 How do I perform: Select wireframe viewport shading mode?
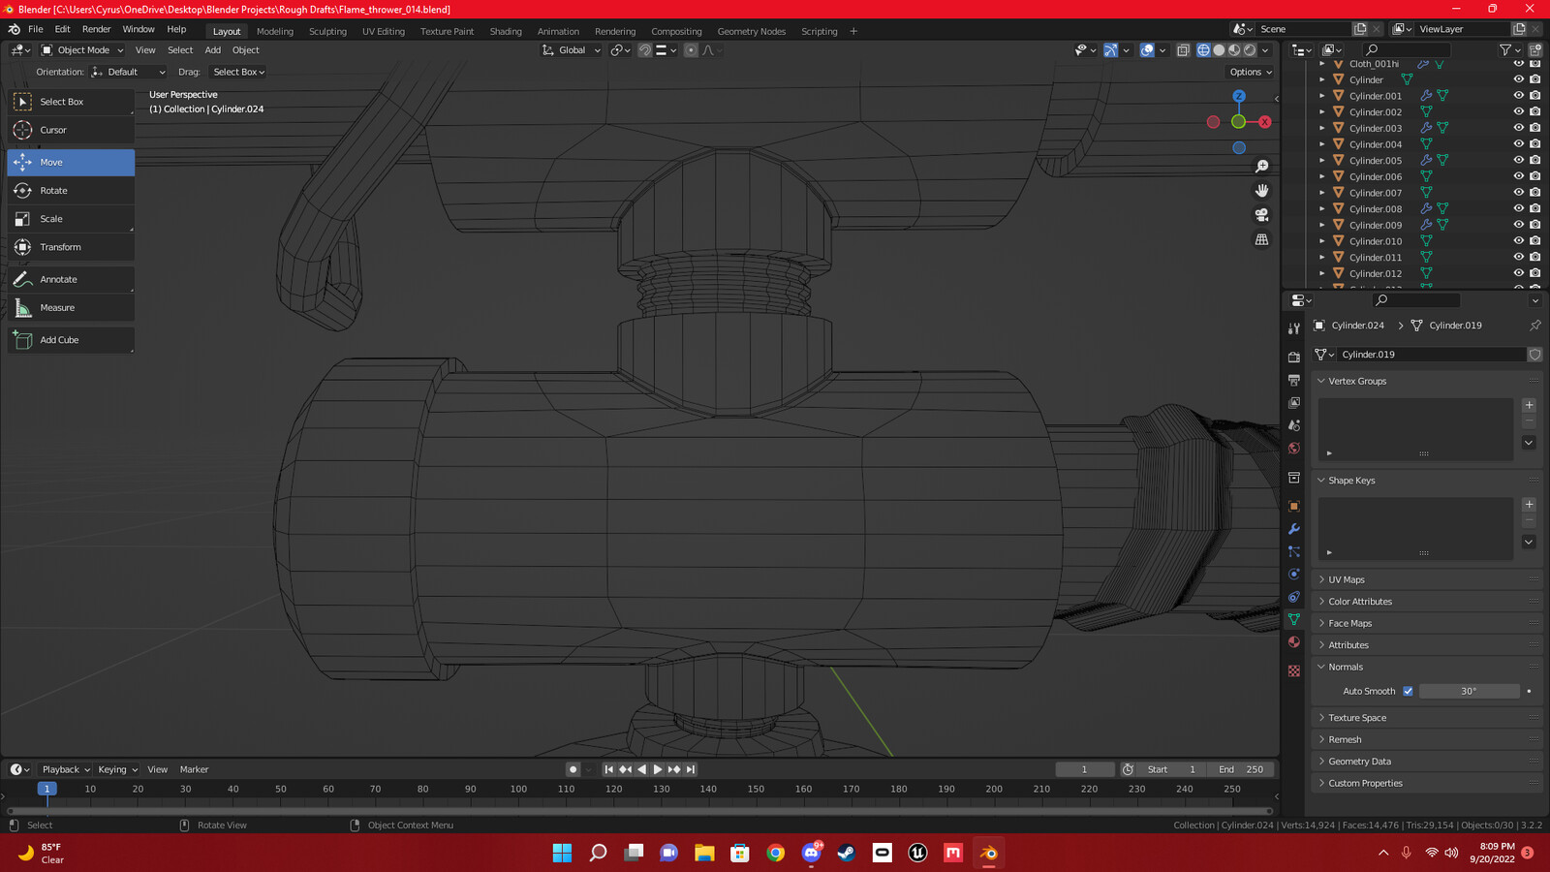pos(1203,50)
